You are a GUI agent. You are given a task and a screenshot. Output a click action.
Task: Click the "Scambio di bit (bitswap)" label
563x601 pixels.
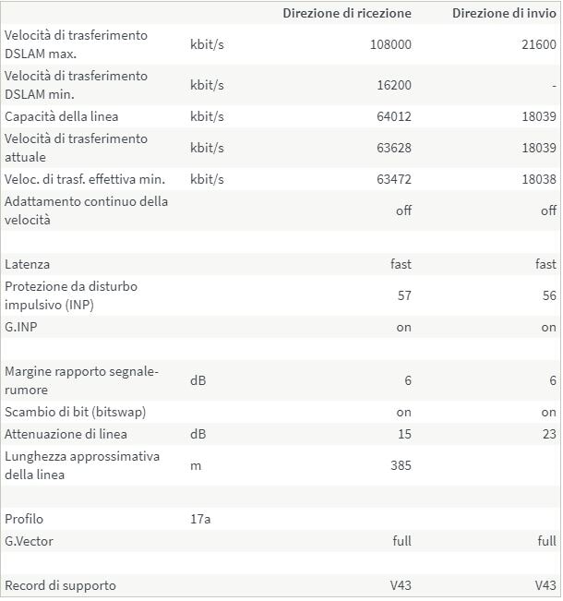click(x=76, y=412)
